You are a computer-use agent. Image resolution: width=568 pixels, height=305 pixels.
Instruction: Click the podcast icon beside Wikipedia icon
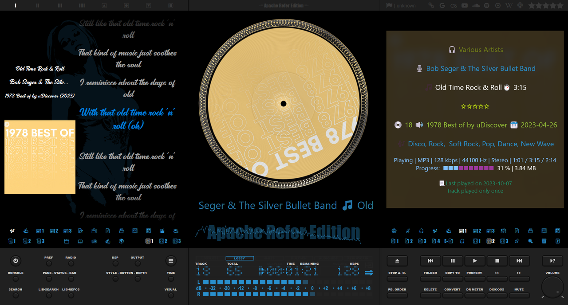(x=520, y=5)
